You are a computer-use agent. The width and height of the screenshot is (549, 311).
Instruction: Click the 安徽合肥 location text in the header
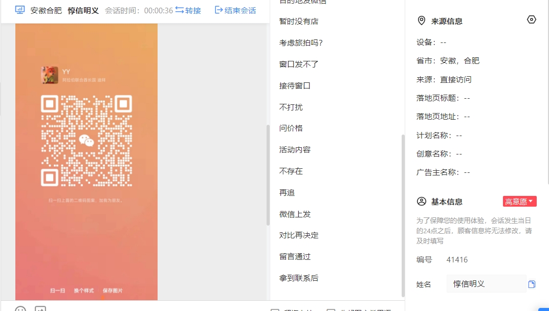tap(46, 11)
